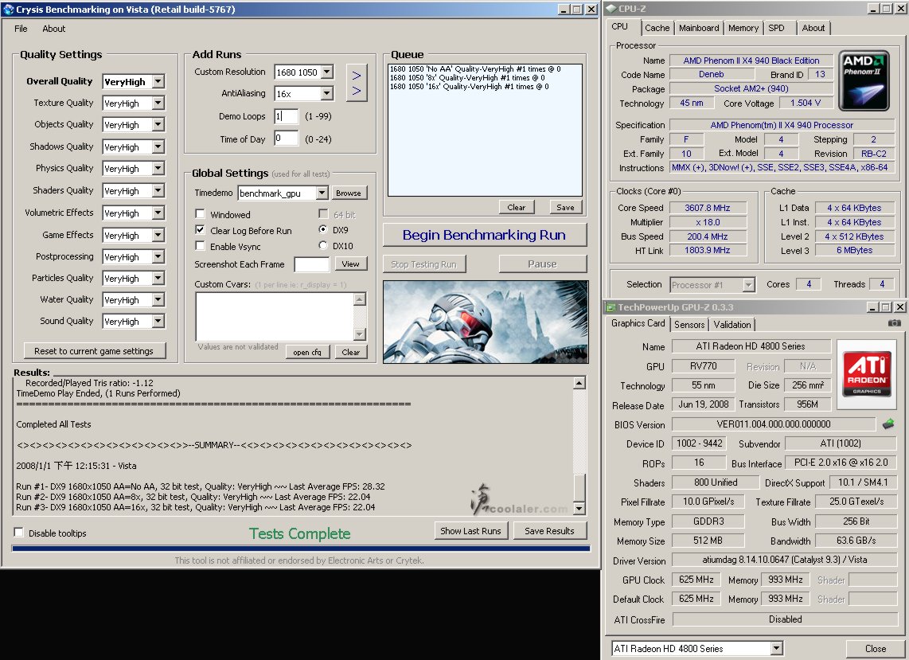
Task: Switch to the Cache tab in CPU-Z
Action: coord(657,28)
